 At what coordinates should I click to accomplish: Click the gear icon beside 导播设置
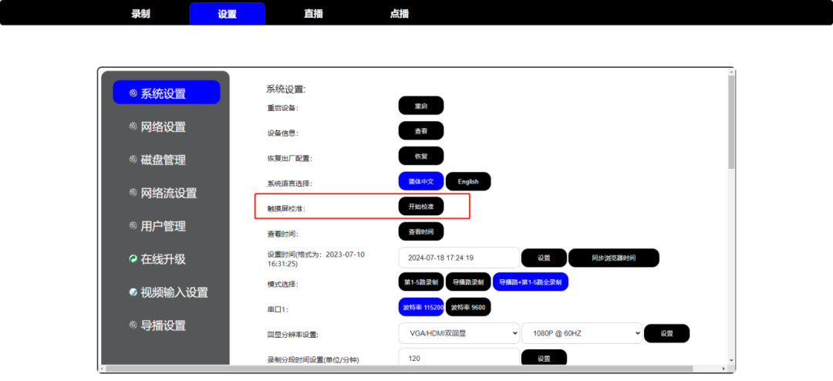[133, 325]
